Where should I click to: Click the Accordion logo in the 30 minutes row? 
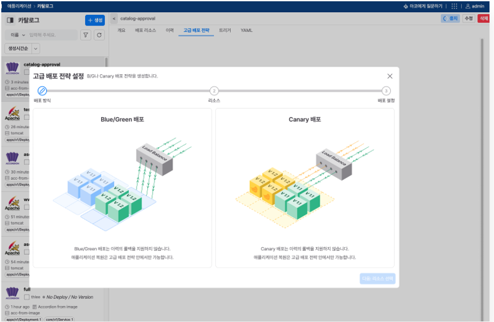click(x=12, y=158)
